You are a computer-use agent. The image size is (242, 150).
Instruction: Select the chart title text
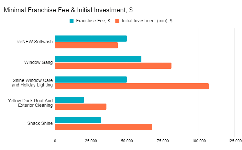tap(68, 10)
